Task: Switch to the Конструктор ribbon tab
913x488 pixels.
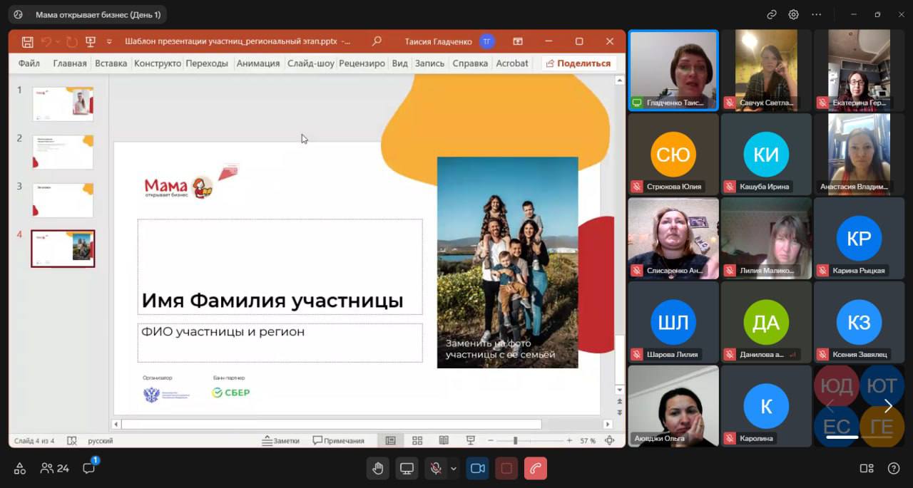Action: point(158,63)
